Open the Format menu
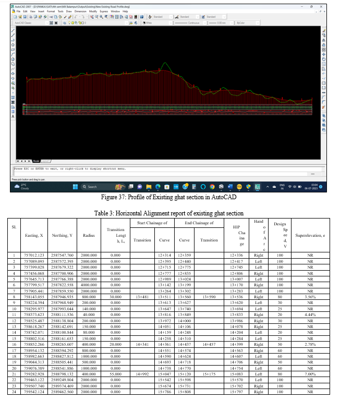 point(51,11)
